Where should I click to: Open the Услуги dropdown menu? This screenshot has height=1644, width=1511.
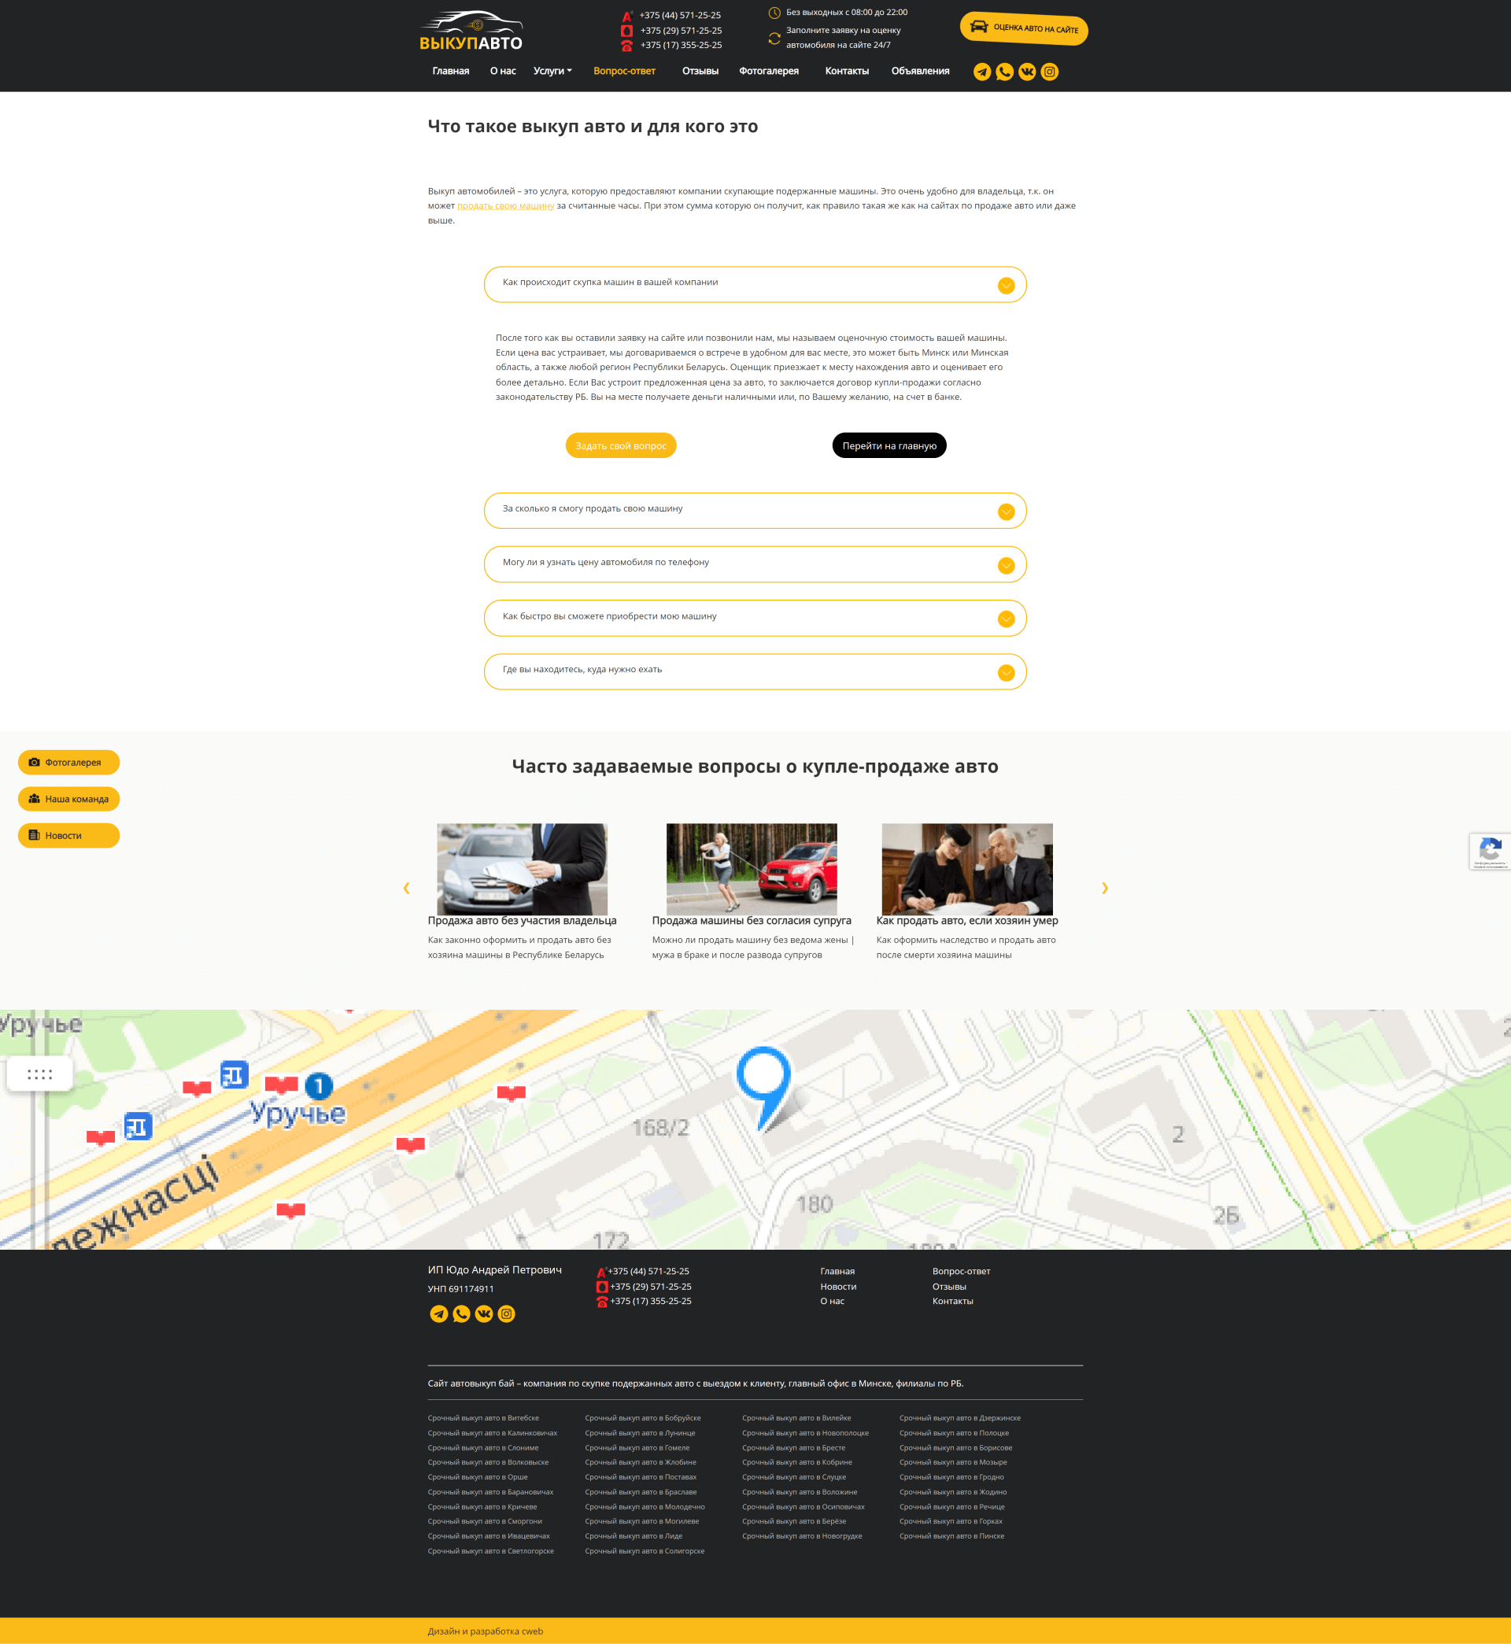click(552, 71)
